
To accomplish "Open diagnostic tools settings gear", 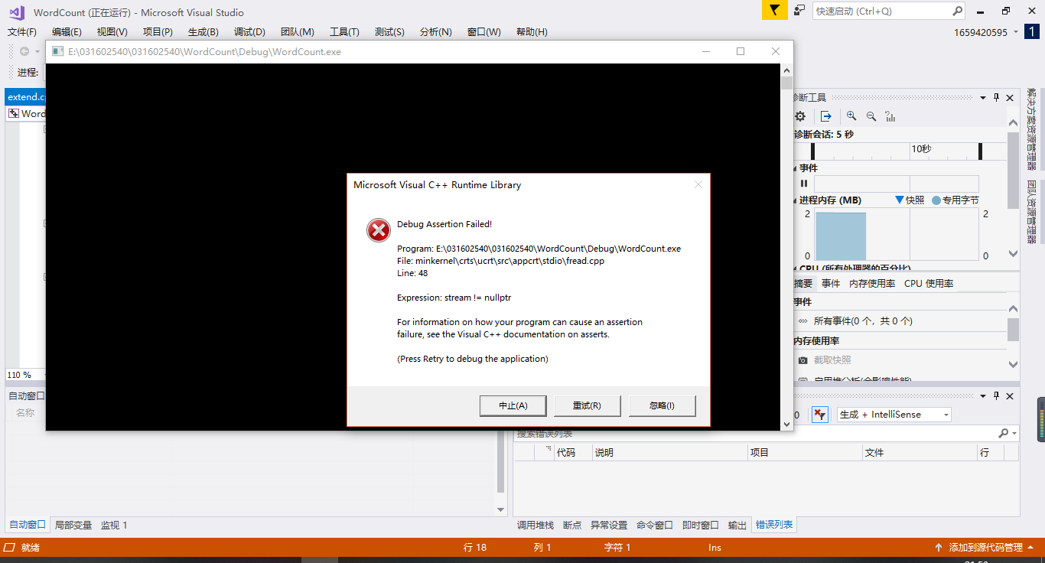I will tap(800, 116).
